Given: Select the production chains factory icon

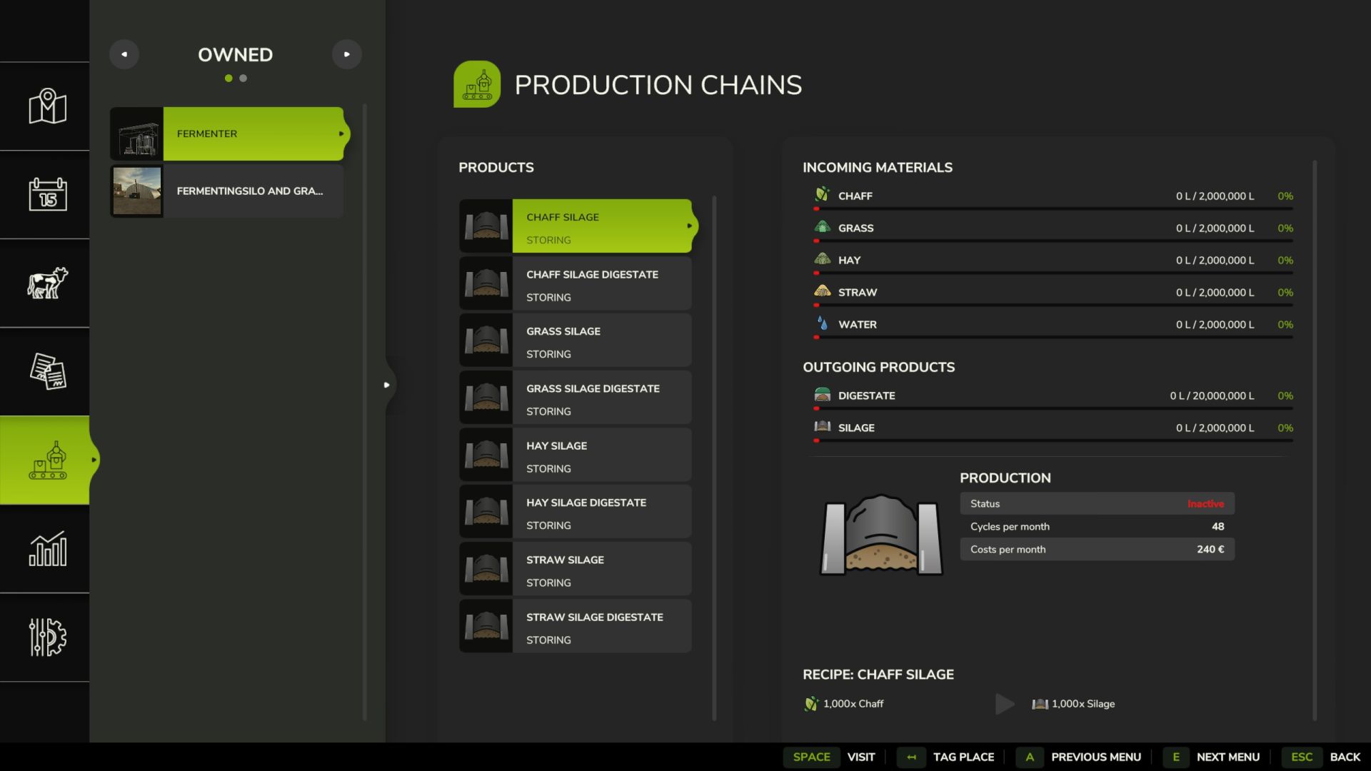Looking at the screenshot, I should point(47,460).
